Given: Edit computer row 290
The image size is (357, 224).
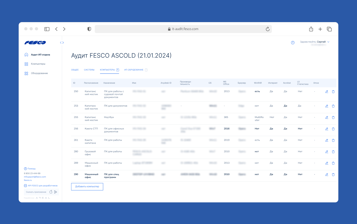Looking at the screenshot, I should [x=327, y=175].
